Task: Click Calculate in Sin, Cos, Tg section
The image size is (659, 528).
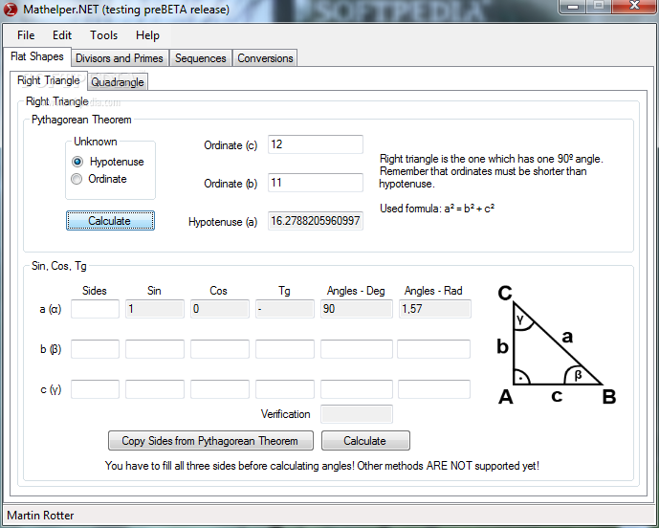Action: click(x=365, y=441)
